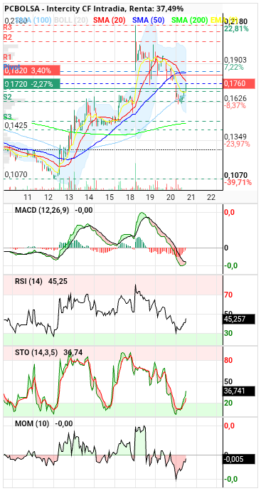Click the green -0,0 label on the MACD axis
Screen dimensions: 261x491
coord(231,265)
